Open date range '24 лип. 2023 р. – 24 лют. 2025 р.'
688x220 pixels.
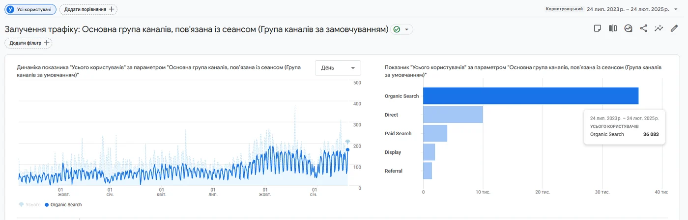click(x=629, y=9)
